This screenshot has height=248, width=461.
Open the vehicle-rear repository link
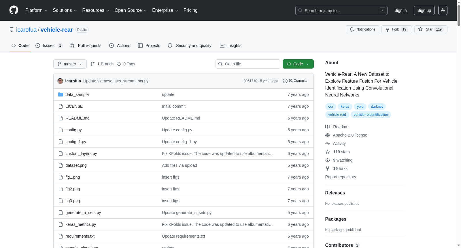click(x=57, y=30)
